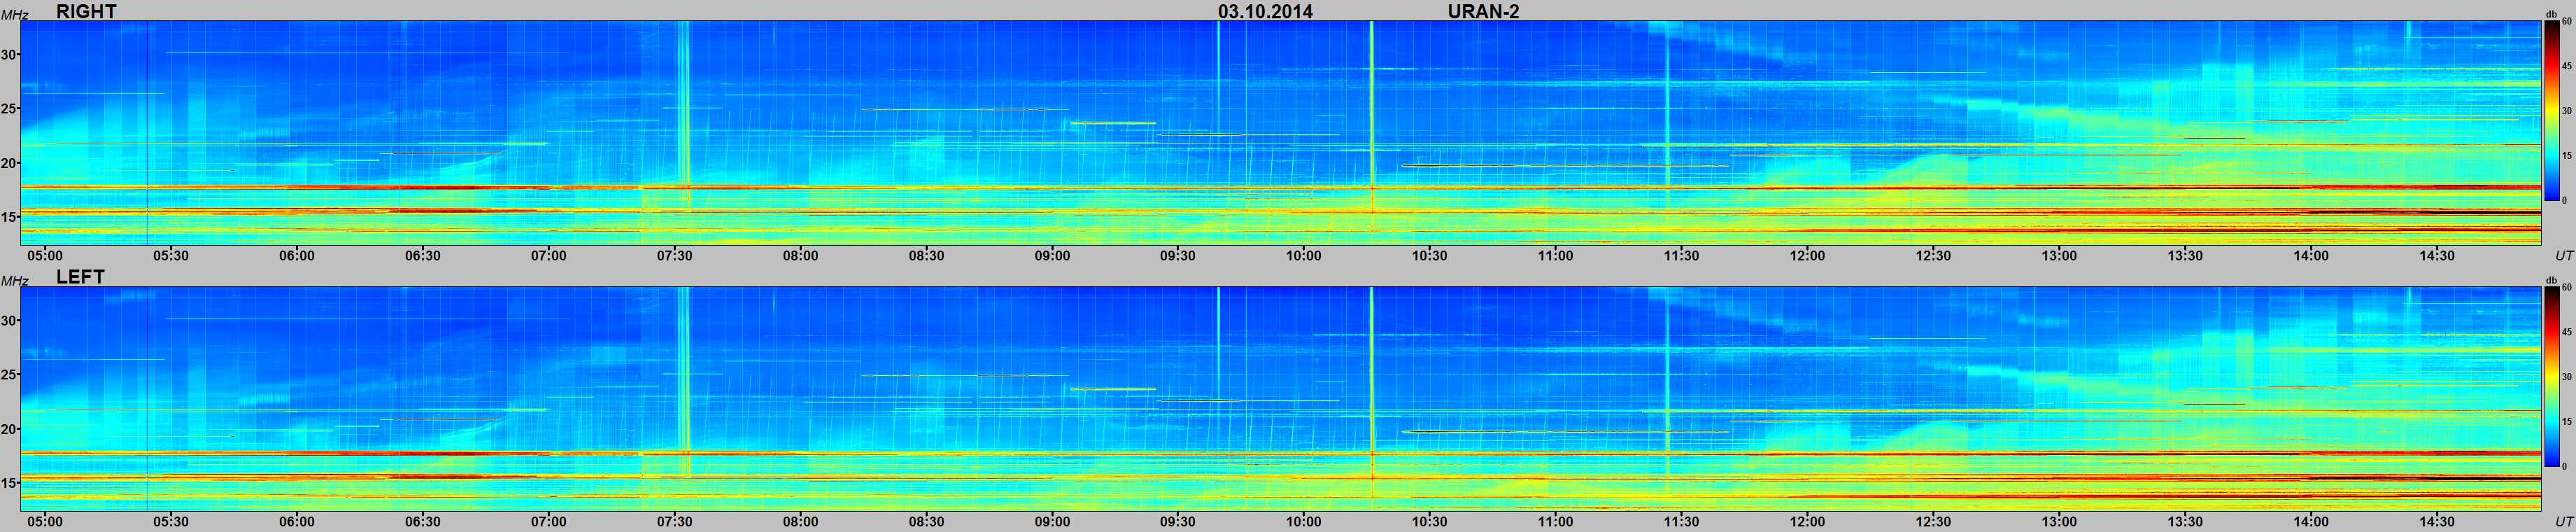This screenshot has width=2576, height=532.
Task: Click the 25 MHz tick label on LEFT panel
Action: point(9,375)
